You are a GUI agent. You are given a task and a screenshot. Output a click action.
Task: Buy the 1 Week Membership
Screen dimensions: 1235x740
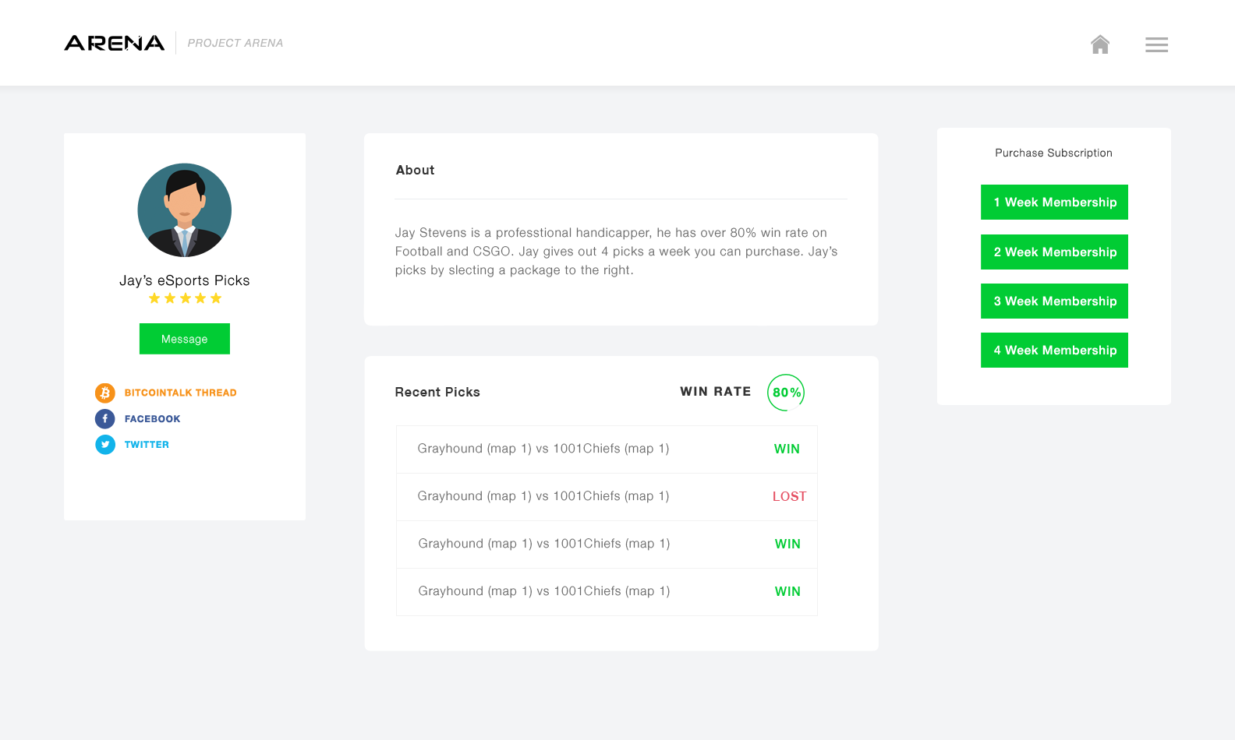1054,203
